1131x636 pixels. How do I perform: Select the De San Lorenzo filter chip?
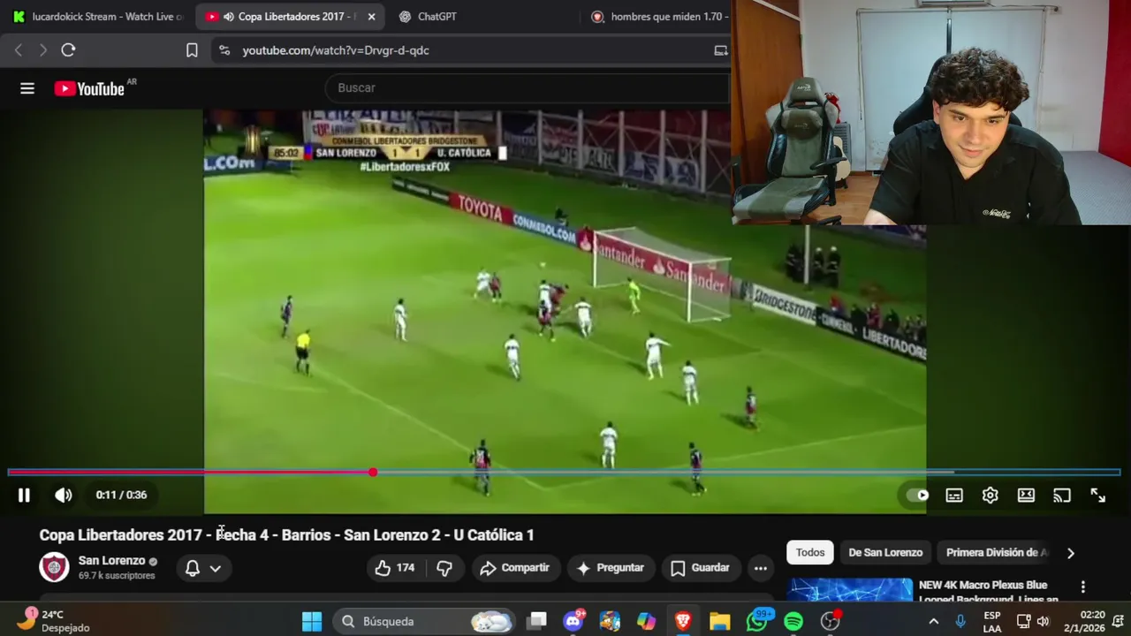885,552
